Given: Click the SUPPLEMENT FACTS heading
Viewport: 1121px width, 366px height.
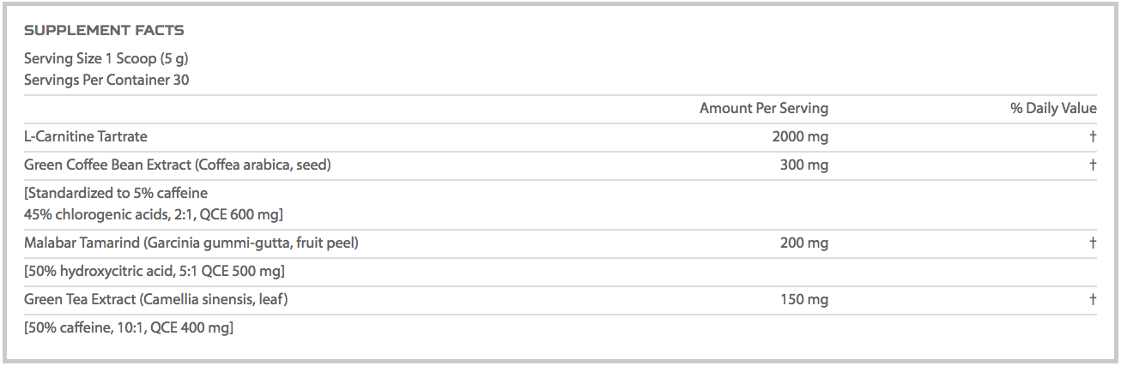Looking at the screenshot, I should pyautogui.click(x=104, y=31).
